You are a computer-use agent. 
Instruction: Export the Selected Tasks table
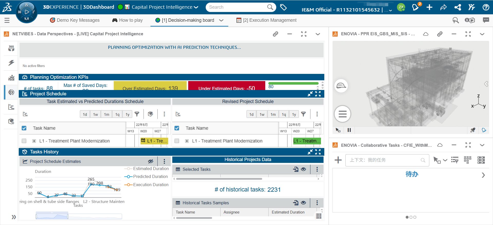pos(296,169)
